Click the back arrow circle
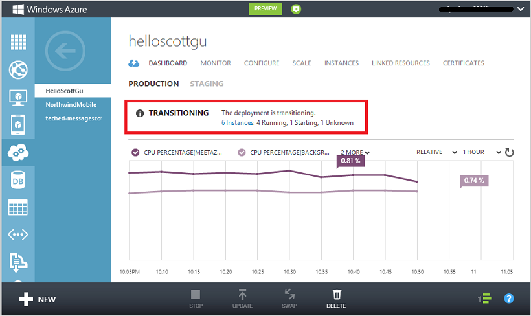This screenshot has width=531, height=316. (x=65, y=51)
